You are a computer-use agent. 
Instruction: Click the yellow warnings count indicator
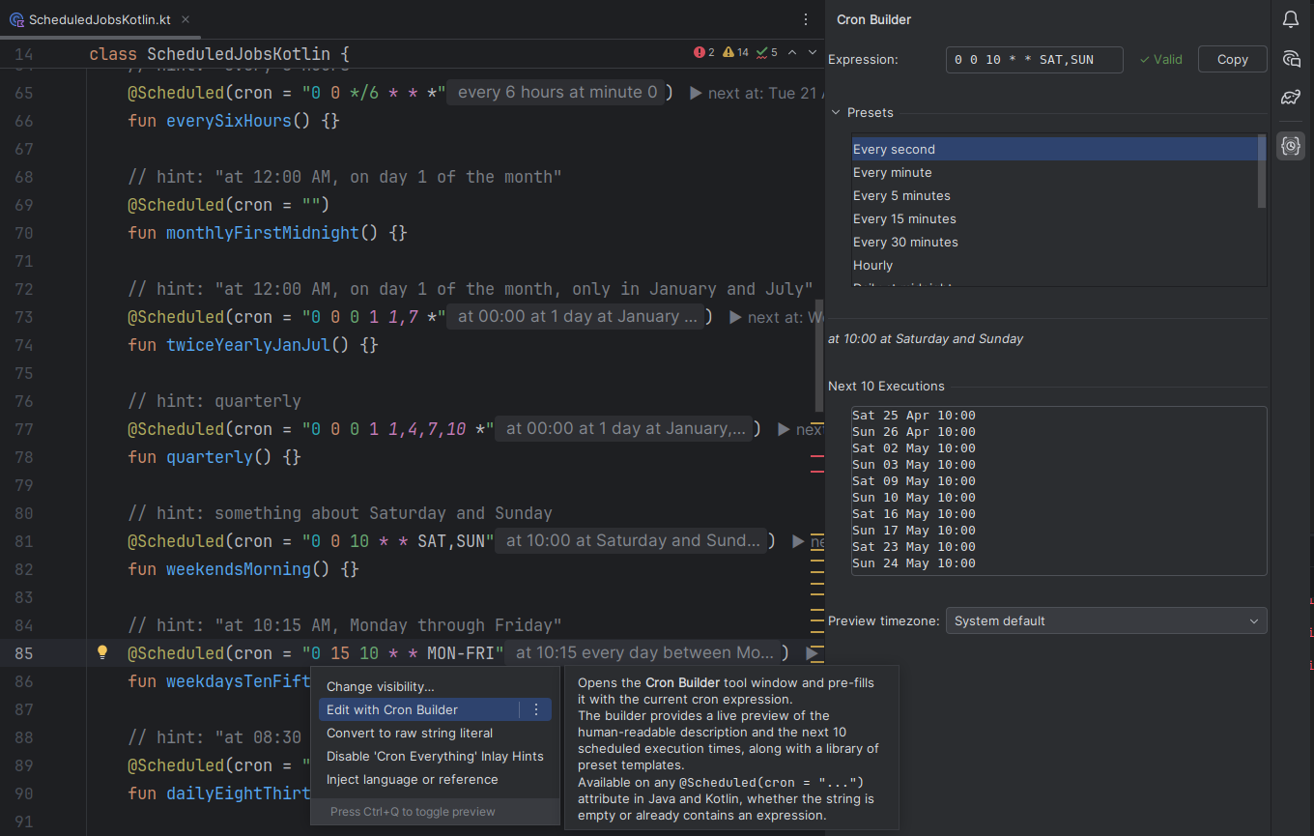click(736, 52)
